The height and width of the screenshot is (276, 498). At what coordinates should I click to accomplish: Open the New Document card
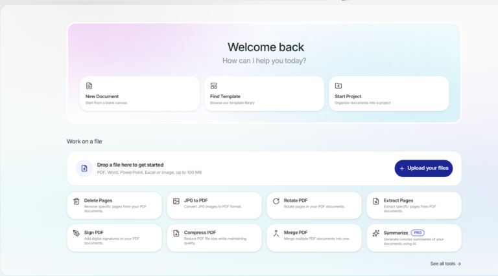(x=139, y=94)
